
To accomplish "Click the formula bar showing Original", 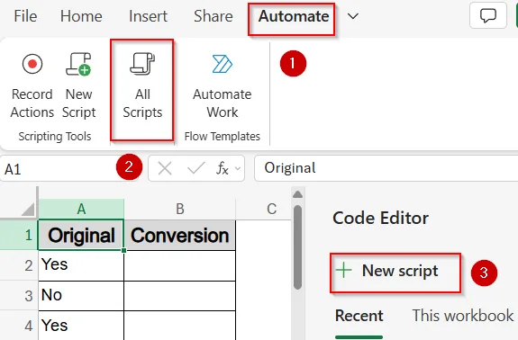I will pyautogui.click(x=386, y=168).
